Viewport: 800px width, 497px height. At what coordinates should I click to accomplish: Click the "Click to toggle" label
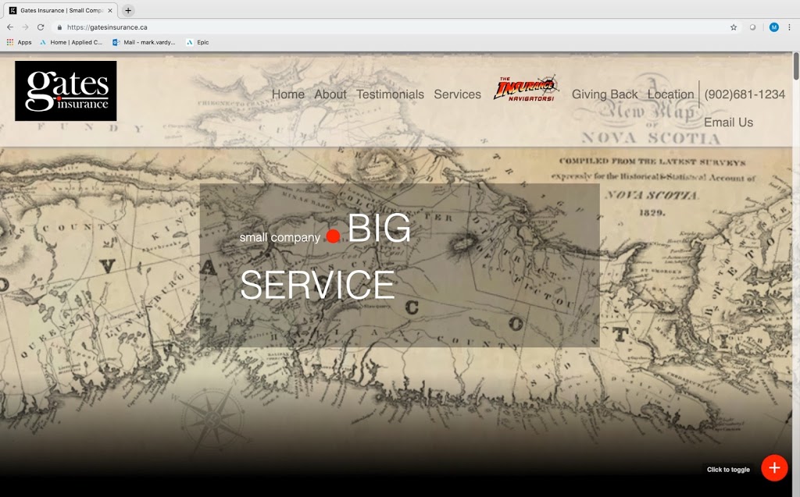[x=728, y=470]
